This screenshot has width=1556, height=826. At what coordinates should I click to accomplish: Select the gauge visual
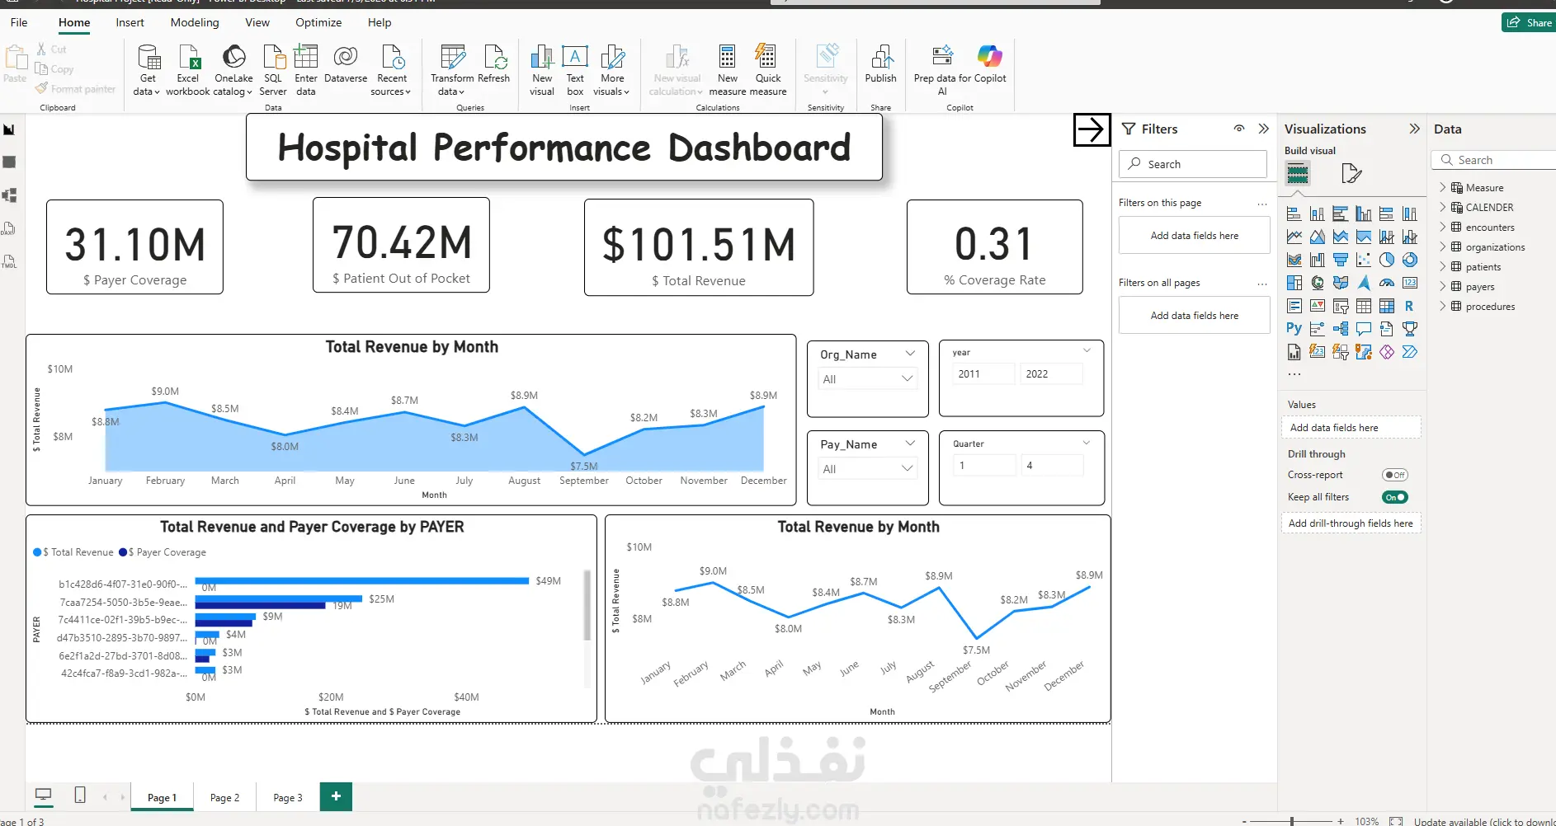(x=1387, y=284)
